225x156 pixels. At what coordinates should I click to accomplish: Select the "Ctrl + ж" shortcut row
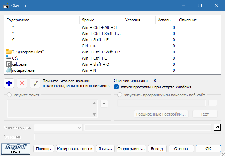tap(112, 46)
